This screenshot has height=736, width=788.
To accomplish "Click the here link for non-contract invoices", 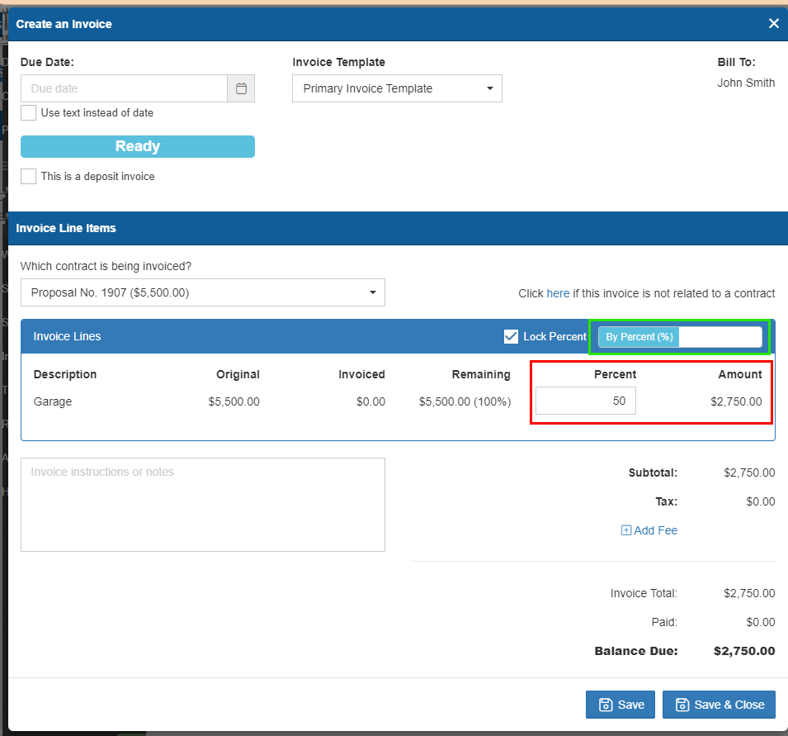I will tap(558, 293).
